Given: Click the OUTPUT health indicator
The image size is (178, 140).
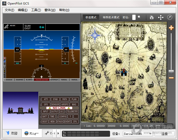Looking at the screenshot, I should coord(55,111).
